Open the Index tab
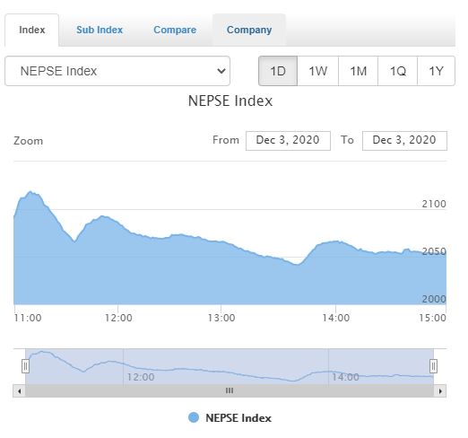Screen dimensions: 468x438 click(31, 30)
